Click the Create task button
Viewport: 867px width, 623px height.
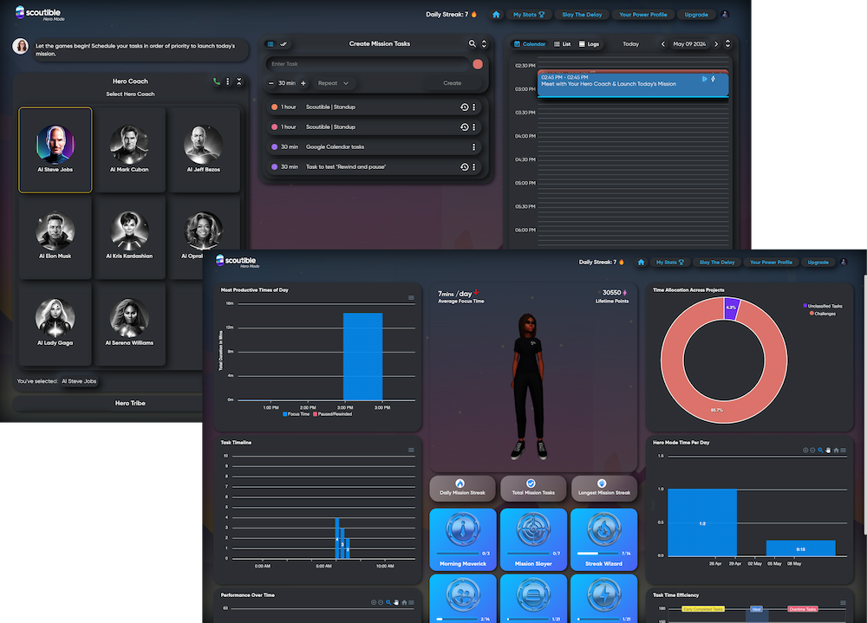[x=452, y=83]
